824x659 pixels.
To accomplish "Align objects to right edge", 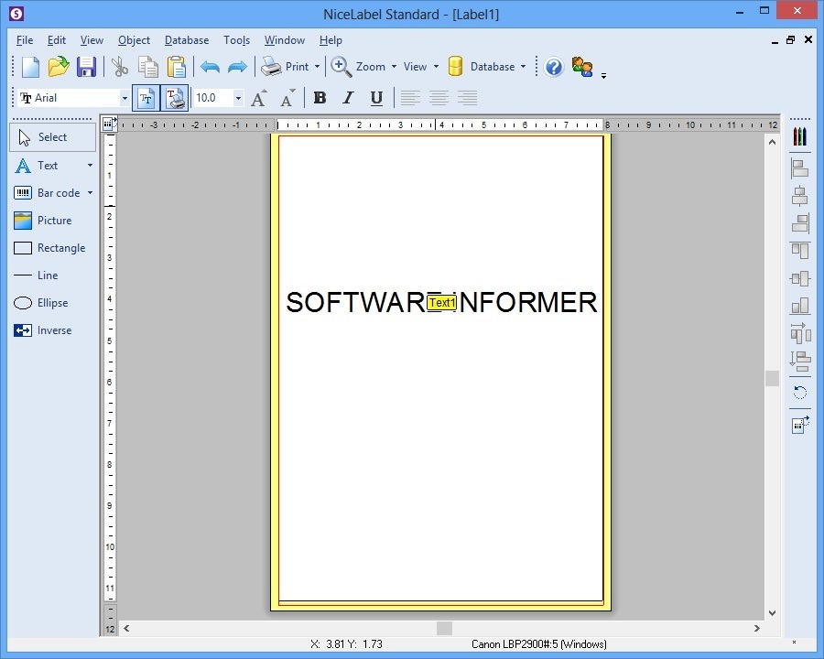I will [x=800, y=223].
